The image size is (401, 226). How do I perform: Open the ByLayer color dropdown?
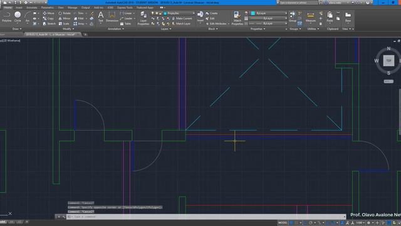(x=269, y=13)
